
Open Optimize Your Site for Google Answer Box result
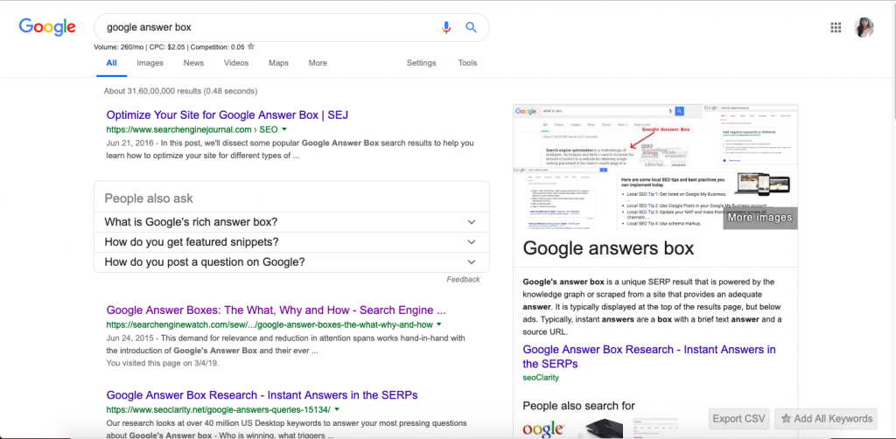(227, 115)
